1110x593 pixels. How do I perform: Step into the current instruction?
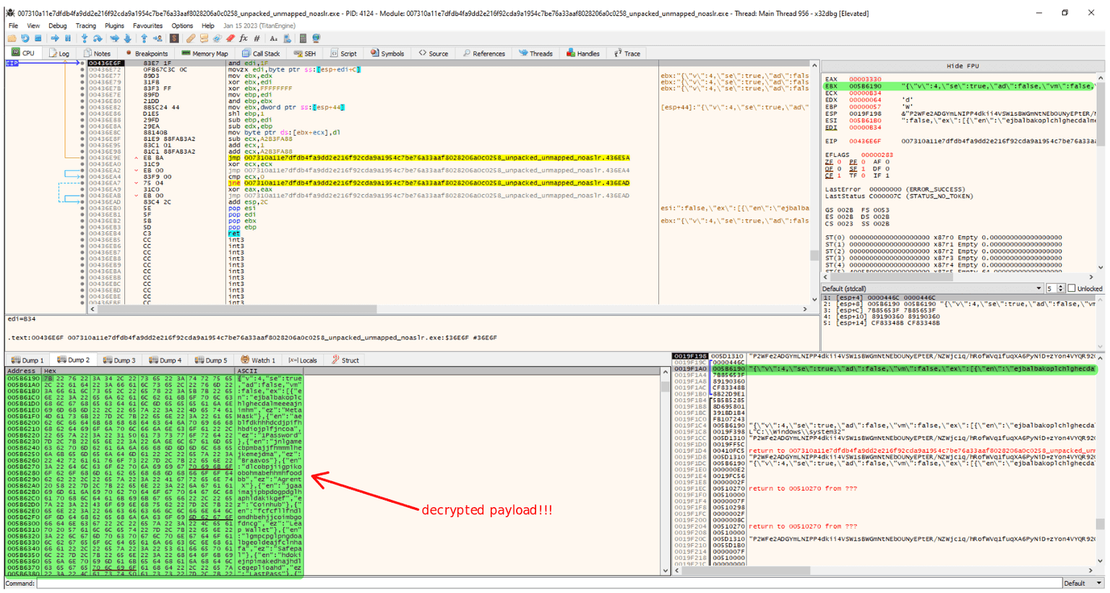[x=84, y=38]
